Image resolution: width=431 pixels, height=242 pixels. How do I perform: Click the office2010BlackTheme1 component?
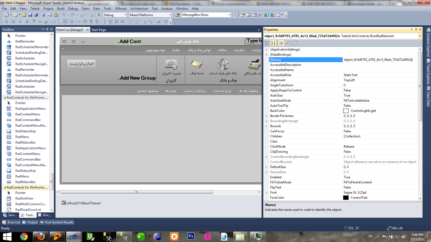(81, 203)
